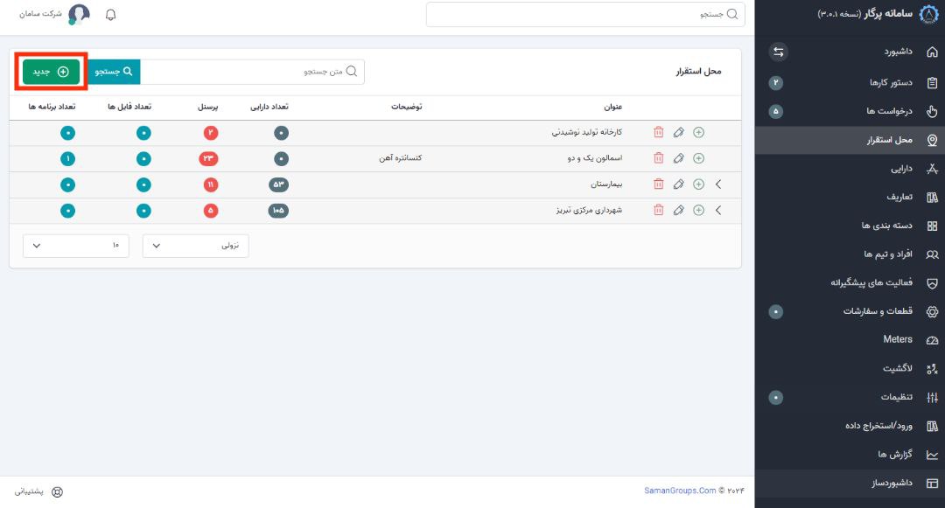Image resolution: width=945 pixels, height=508 pixels.
Task: Click the توضیحات column header
Action: pos(407,107)
